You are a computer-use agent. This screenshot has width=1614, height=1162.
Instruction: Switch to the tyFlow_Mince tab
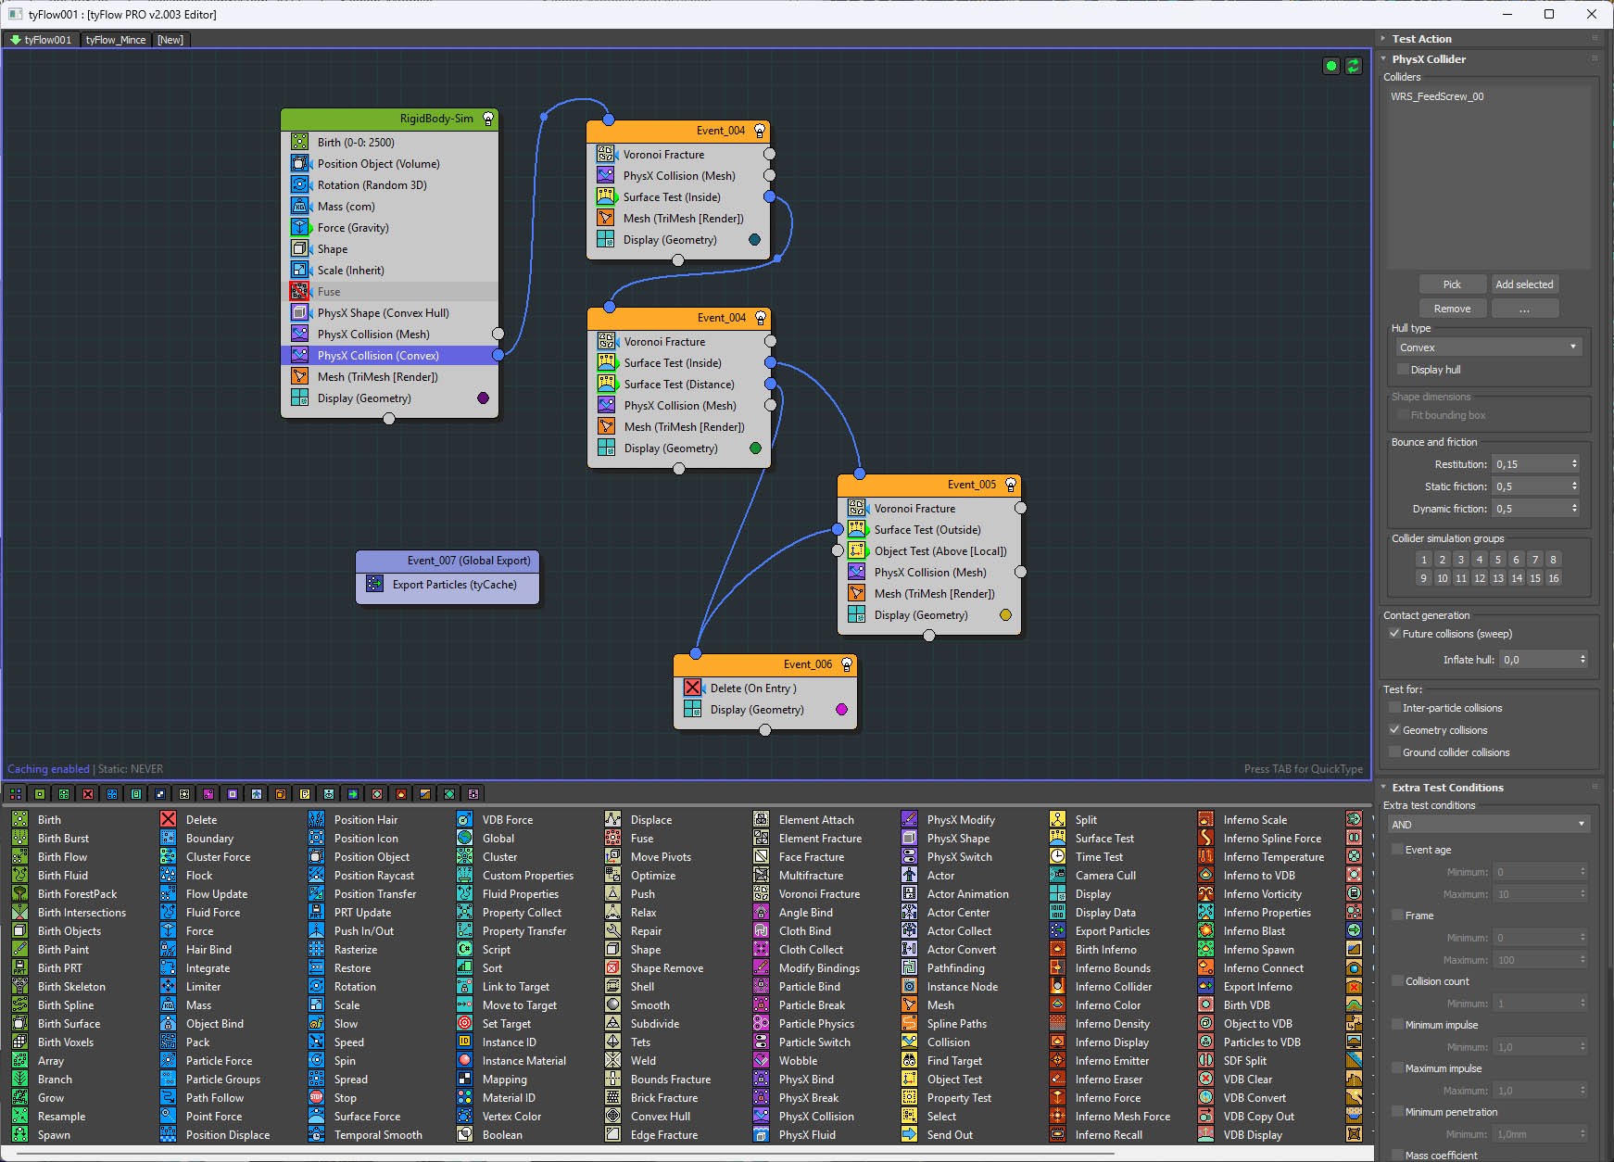tap(116, 40)
